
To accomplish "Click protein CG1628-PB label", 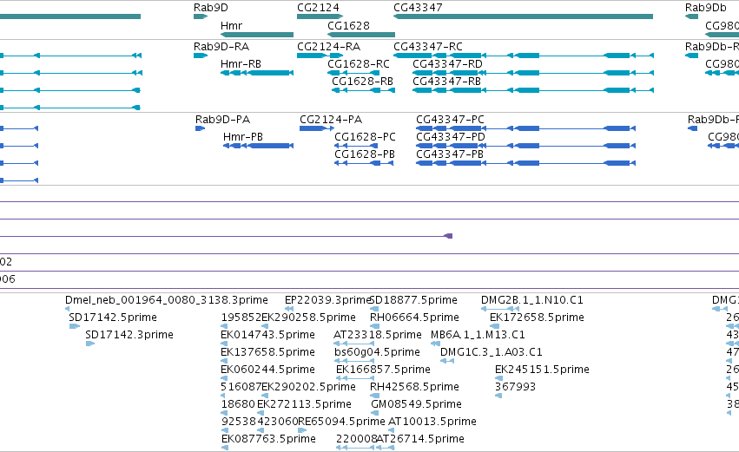I will click(365, 154).
